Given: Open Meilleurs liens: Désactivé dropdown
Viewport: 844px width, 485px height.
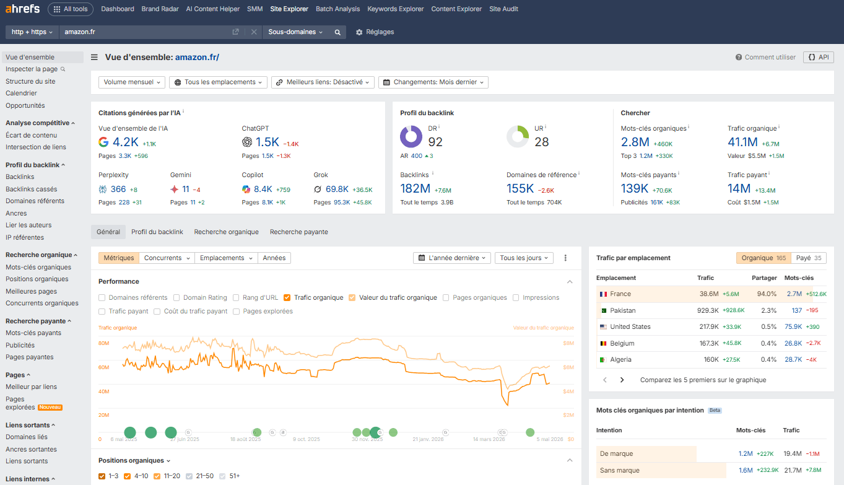Looking at the screenshot, I should [x=323, y=82].
